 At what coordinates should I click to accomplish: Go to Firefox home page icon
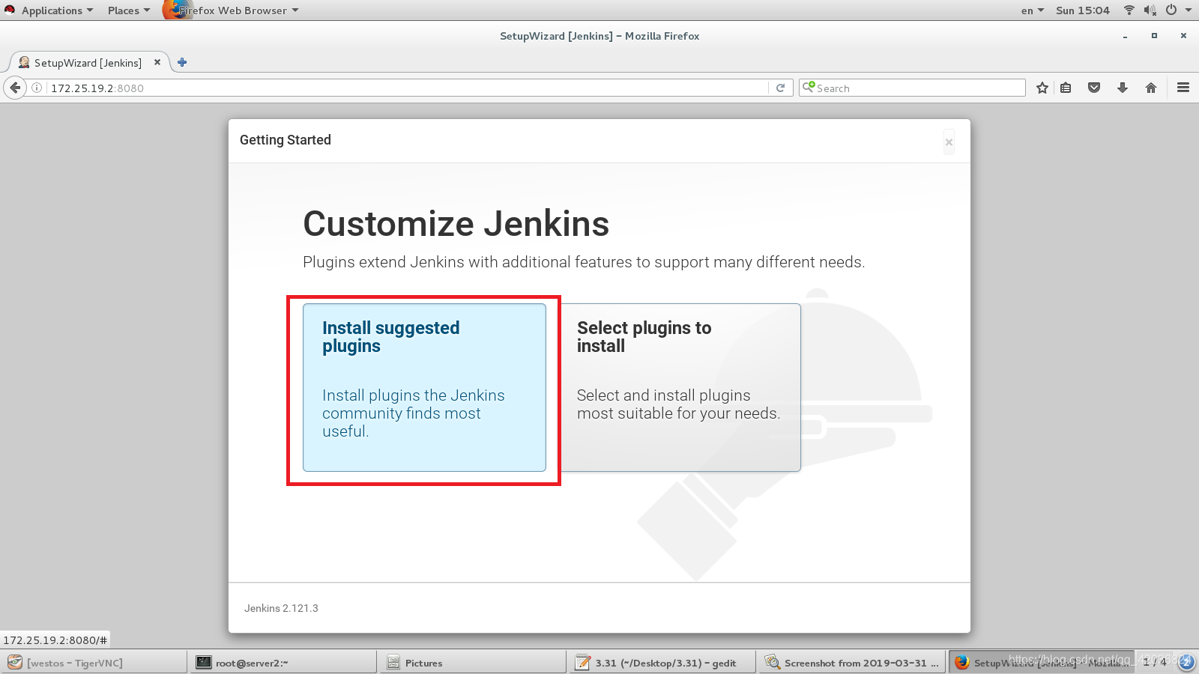(1151, 88)
